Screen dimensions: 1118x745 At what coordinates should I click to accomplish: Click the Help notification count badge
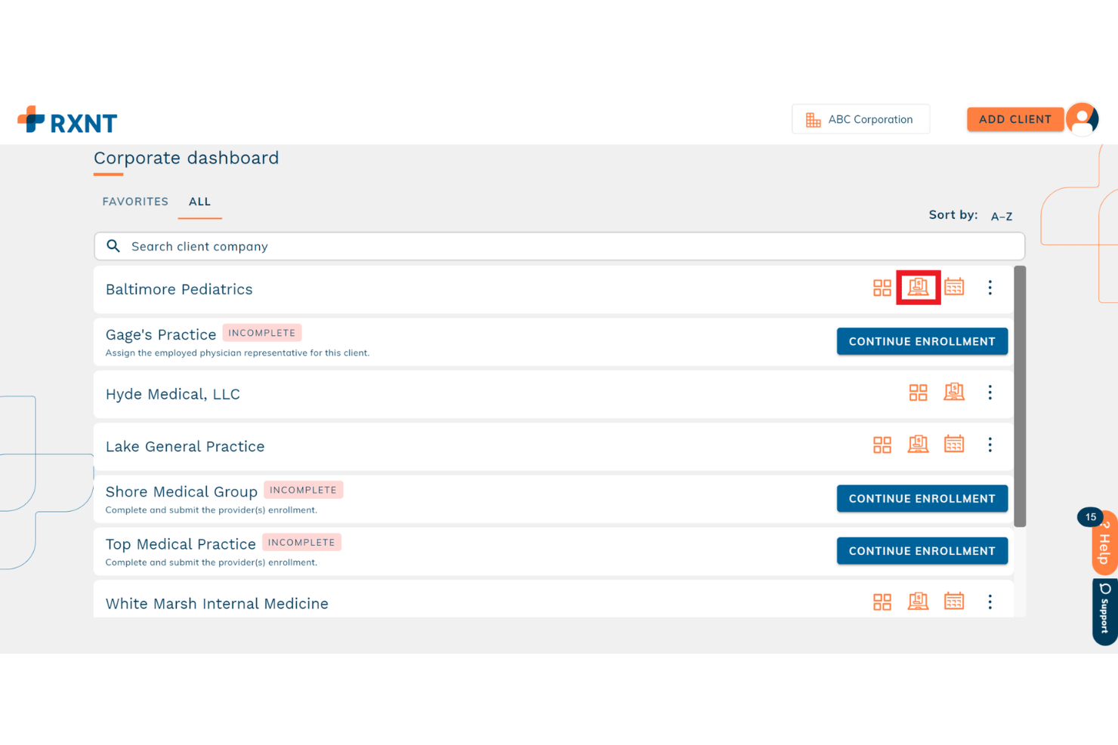point(1090,517)
